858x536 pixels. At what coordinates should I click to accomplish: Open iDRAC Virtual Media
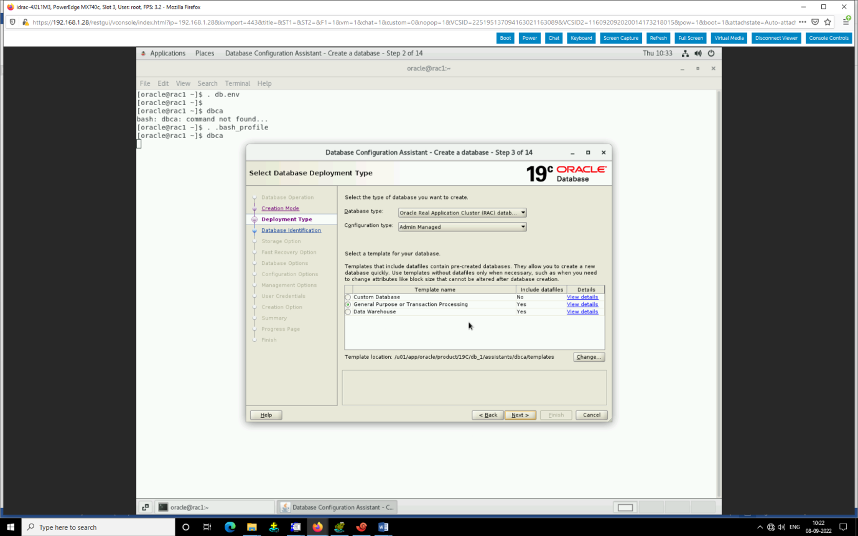coord(729,38)
